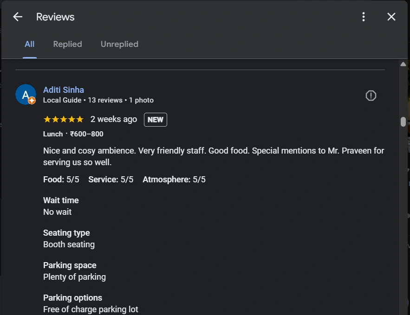Image resolution: width=410 pixels, height=315 pixels.
Task: Click the Reviews panel title
Action: 55,17
